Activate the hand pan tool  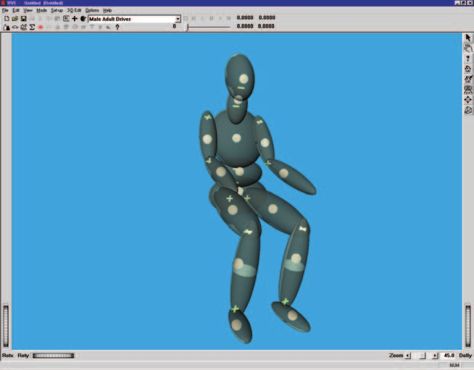(468, 48)
